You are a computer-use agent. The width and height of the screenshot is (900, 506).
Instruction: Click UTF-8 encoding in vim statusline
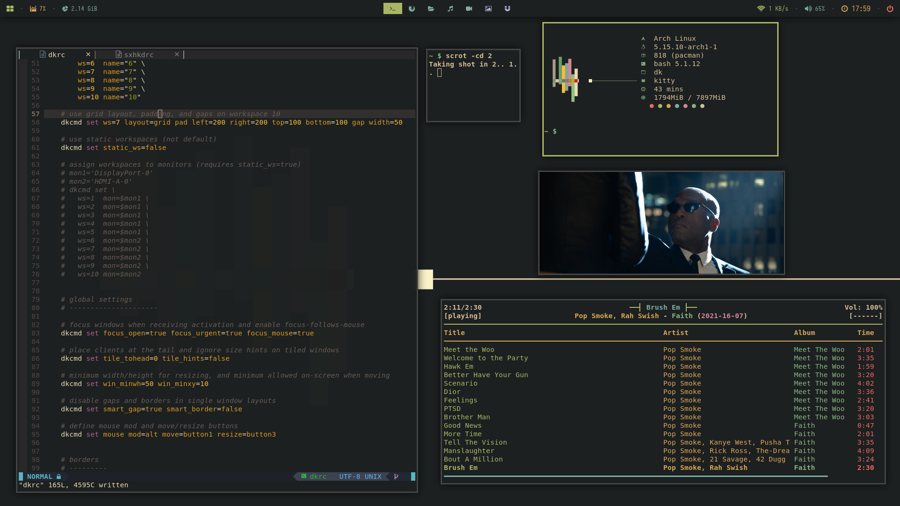(350, 476)
